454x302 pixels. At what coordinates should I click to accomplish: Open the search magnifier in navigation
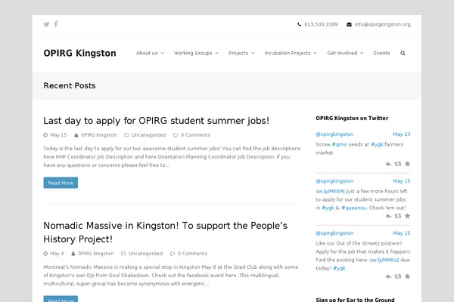403,53
